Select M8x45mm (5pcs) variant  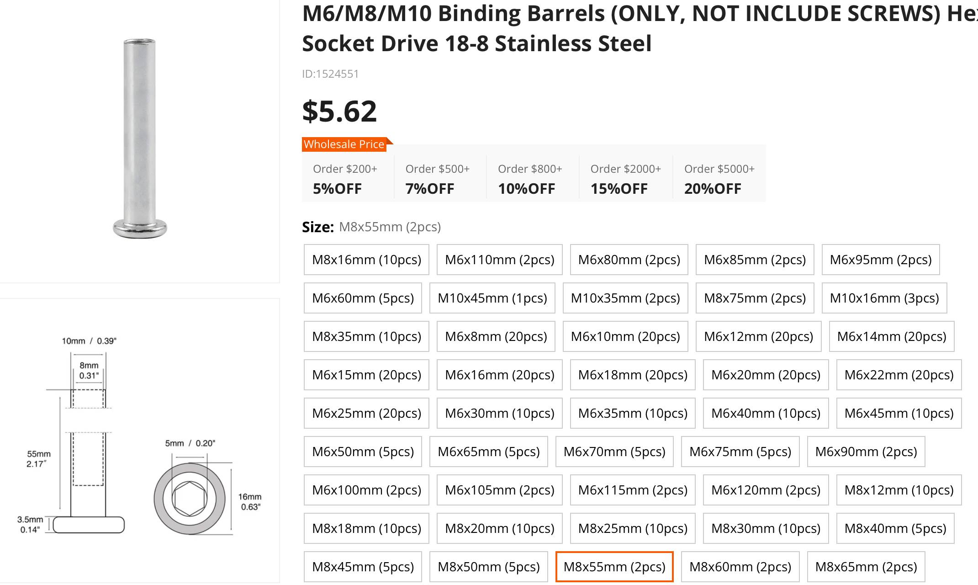363,567
